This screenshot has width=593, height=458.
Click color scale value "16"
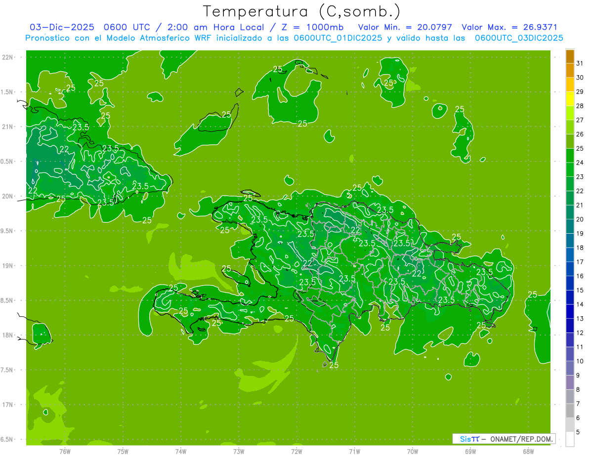click(x=580, y=277)
